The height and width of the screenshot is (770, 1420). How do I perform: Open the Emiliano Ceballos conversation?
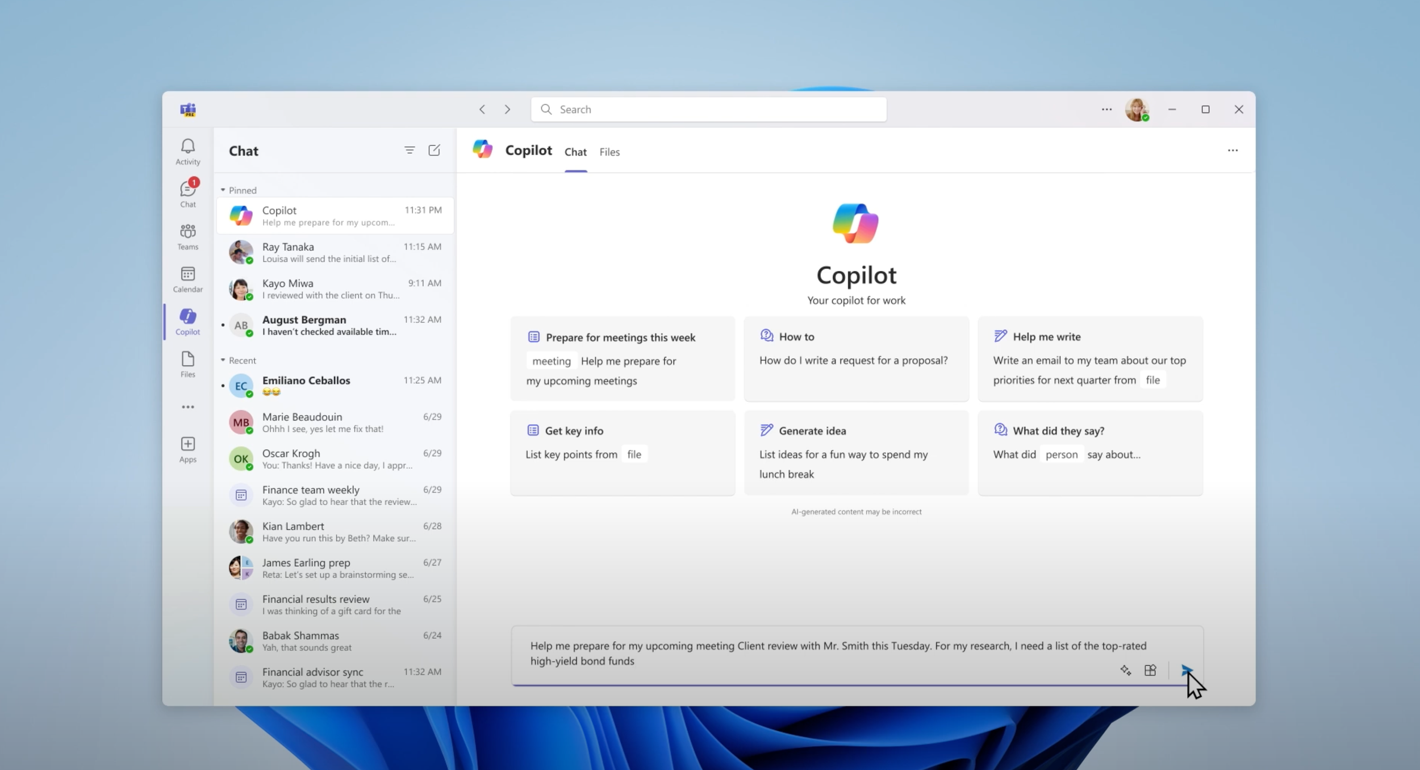(x=335, y=386)
